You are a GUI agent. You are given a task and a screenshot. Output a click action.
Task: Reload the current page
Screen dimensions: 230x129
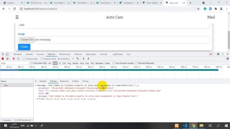[x=14, y=9]
